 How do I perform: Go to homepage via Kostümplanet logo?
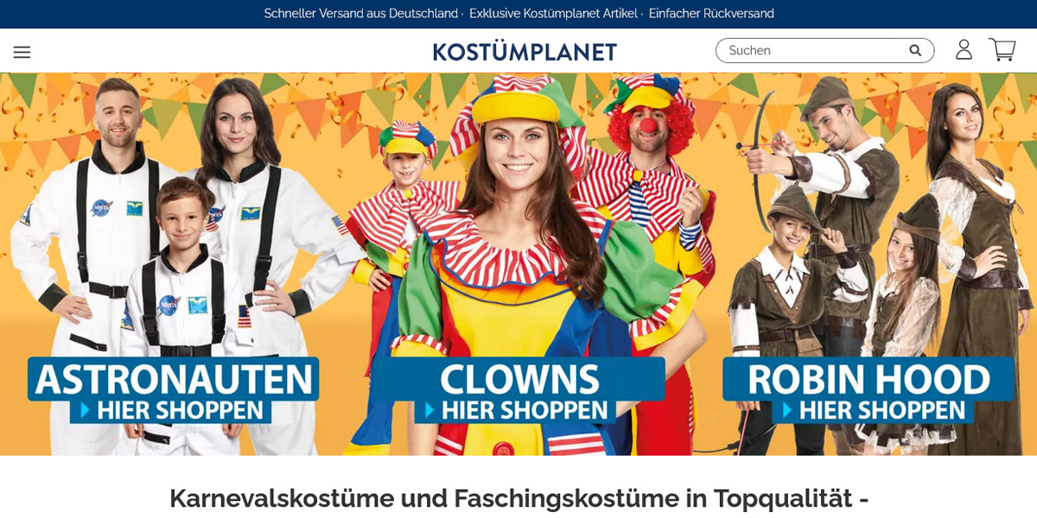point(525,52)
